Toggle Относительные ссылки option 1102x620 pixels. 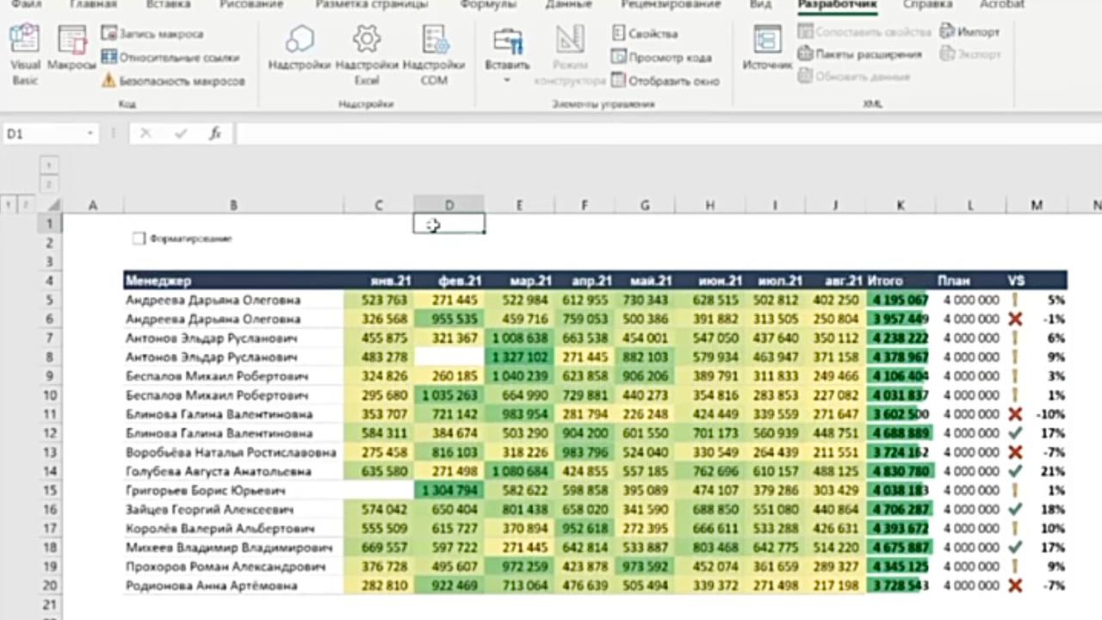coord(170,58)
